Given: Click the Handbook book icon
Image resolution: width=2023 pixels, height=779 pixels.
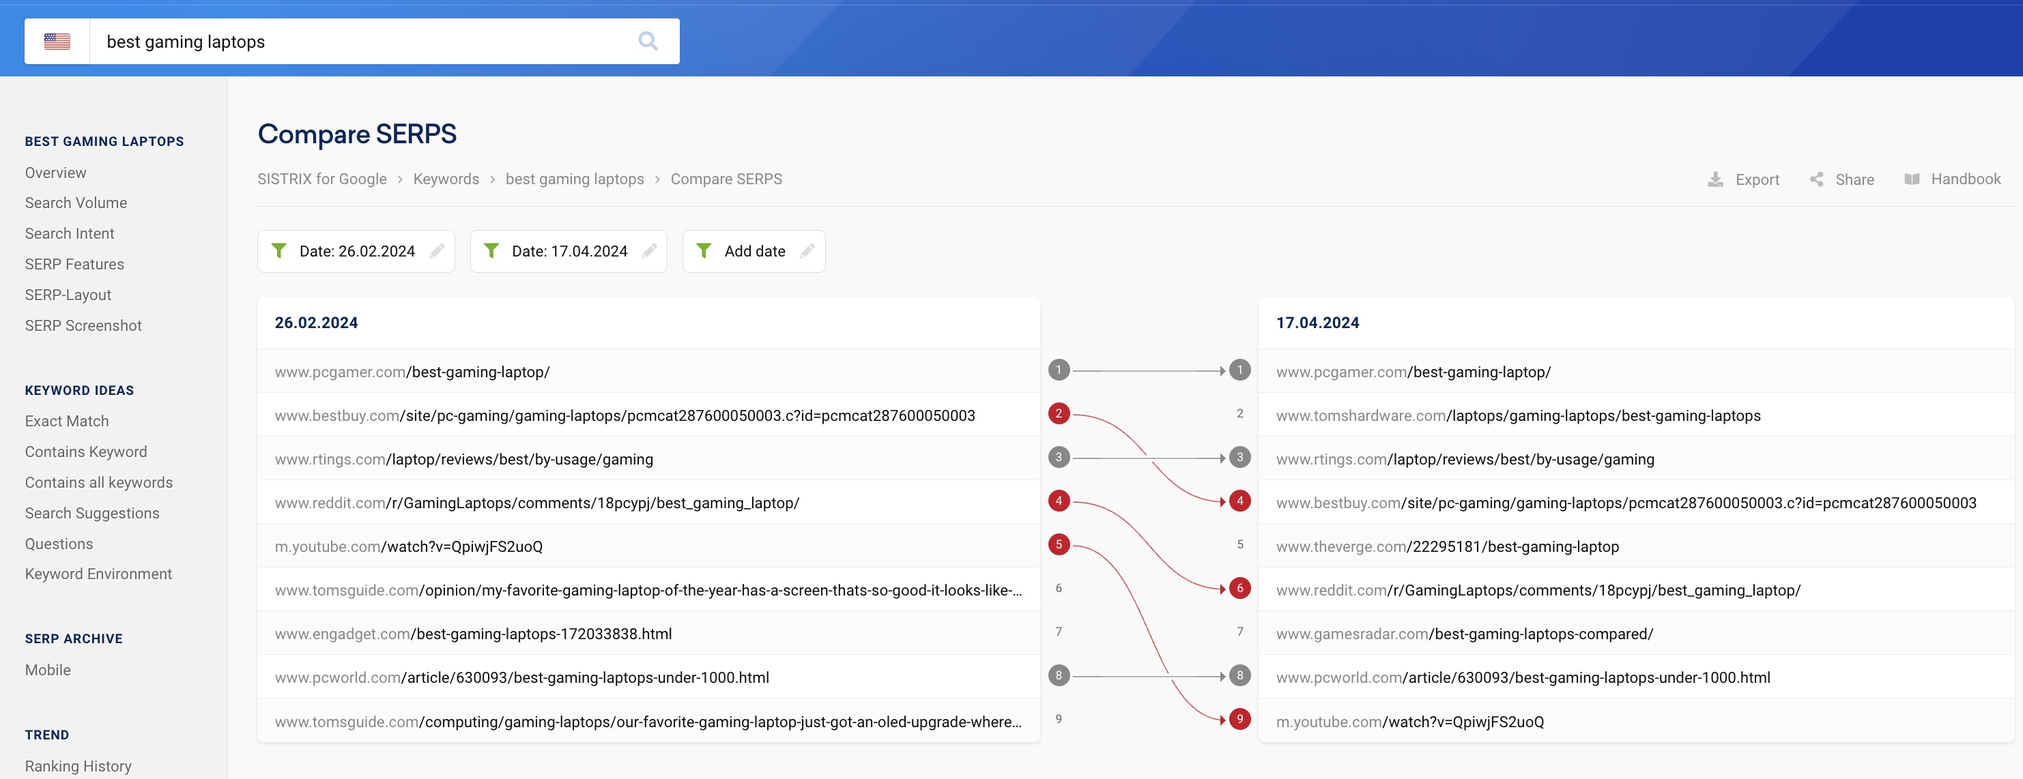Looking at the screenshot, I should 1912,179.
